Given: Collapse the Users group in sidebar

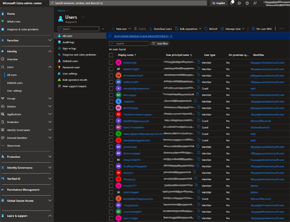Looking at the screenshot, I should click(50, 67).
